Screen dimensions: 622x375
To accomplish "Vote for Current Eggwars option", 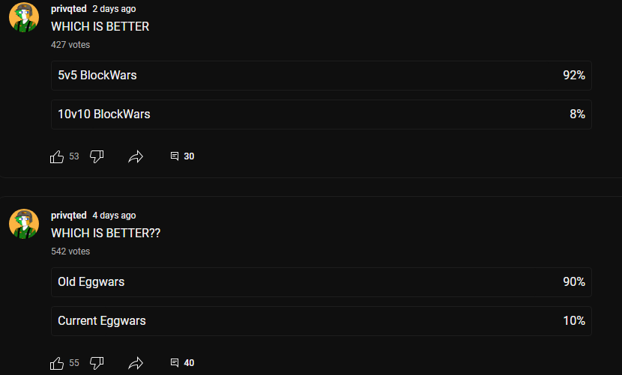I will [321, 320].
